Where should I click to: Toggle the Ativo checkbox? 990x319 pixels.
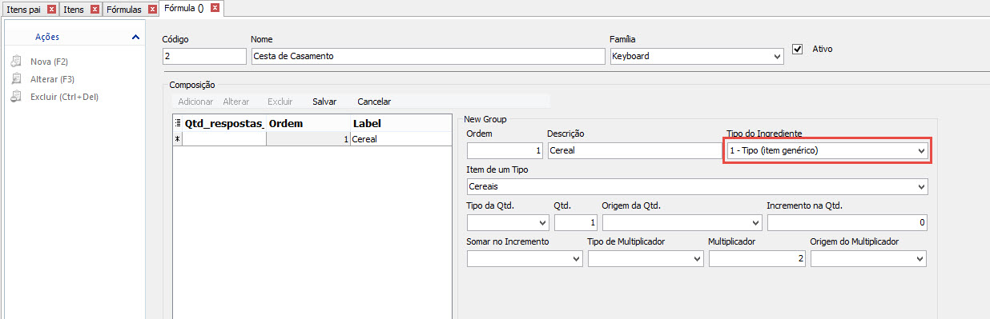(x=797, y=49)
